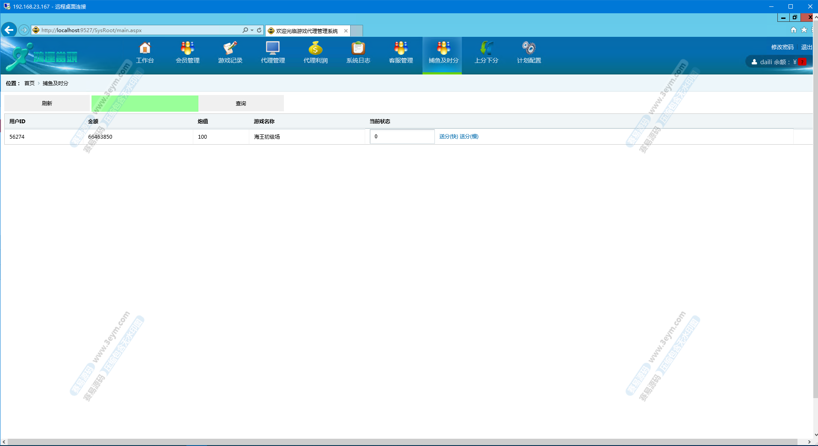Click the 查询 query button
The width and height of the screenshot is (818, 446).
[x=241, y=104]
